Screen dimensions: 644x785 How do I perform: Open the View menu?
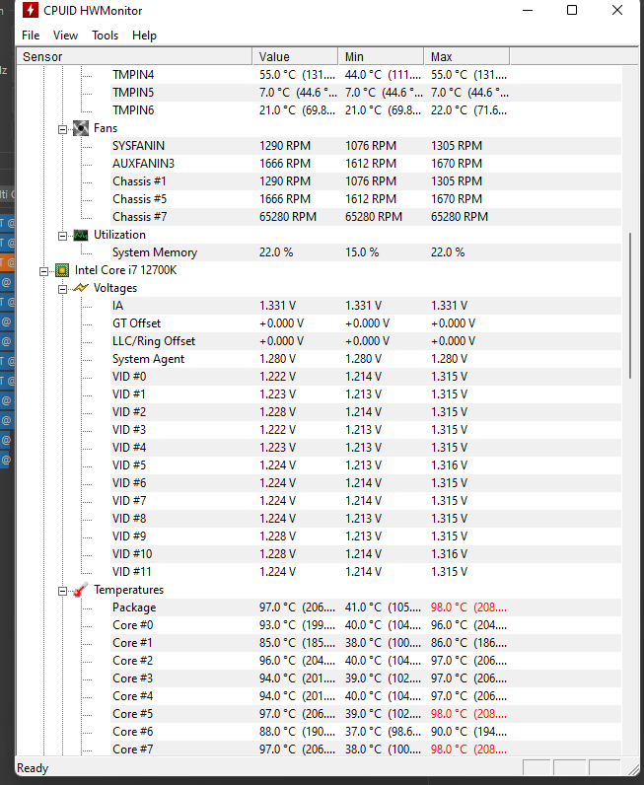(x=66, y=36)
